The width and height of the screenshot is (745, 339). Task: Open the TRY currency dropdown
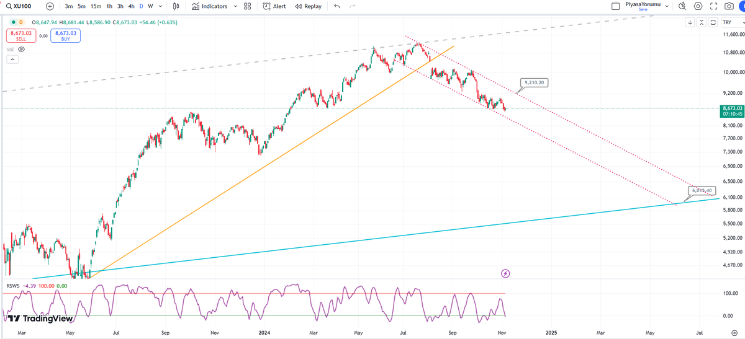(733, 22)
